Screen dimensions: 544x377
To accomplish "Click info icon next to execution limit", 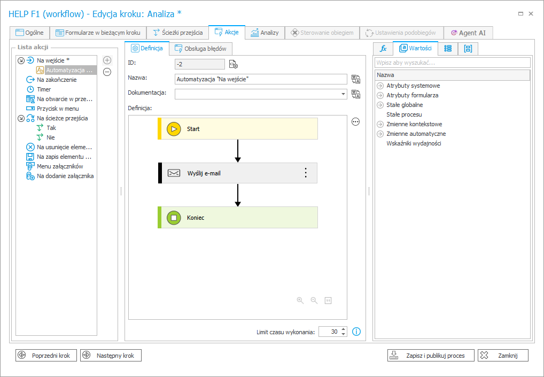I will [x=356, y=332].
